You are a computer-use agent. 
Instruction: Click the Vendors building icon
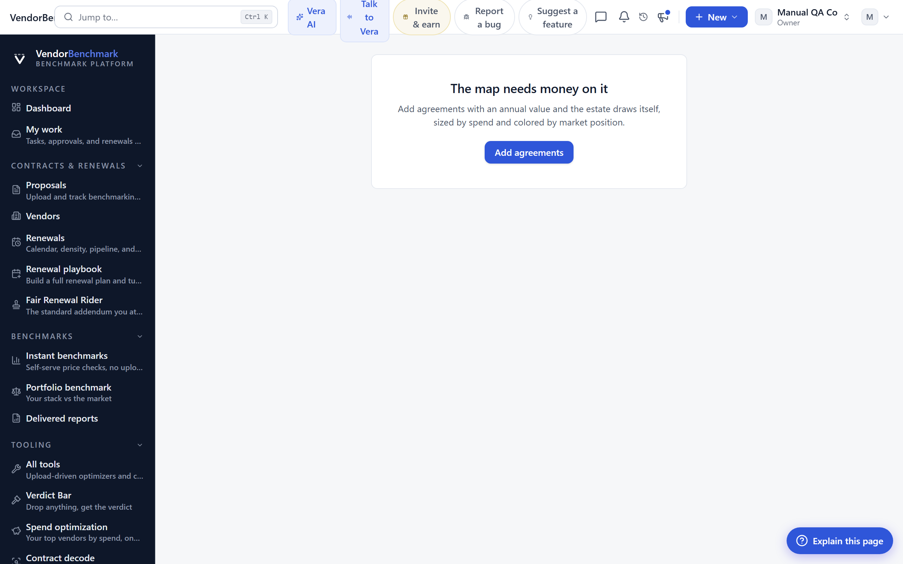point(16,216)
